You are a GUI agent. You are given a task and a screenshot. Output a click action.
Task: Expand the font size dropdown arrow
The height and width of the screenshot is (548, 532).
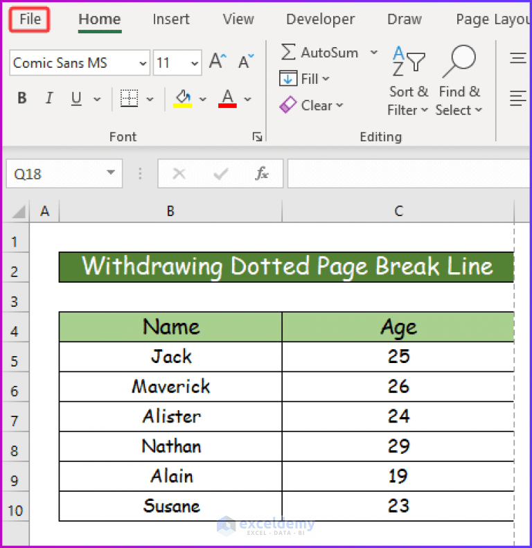tap(195, 63)
